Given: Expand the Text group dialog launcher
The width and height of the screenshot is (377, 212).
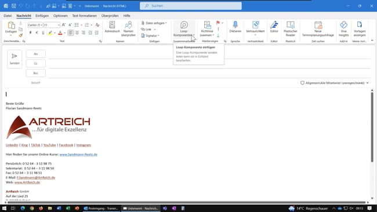Looking at the screenshot, I should pyautogui.click(x=100, y=41).
